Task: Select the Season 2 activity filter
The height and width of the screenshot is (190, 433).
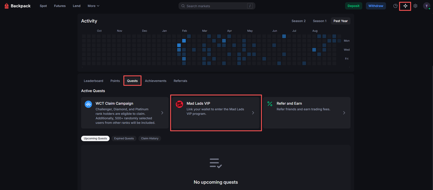Action: tap(298, 21)
